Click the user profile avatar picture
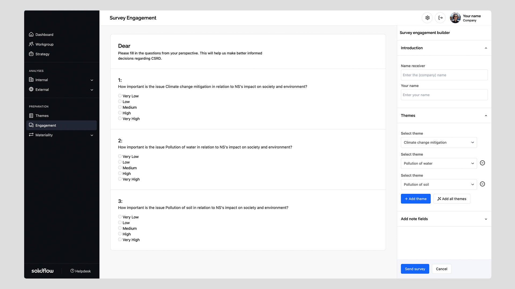Image resolution: width=515 pixels, height=289 pixels. tap(455, 18)
